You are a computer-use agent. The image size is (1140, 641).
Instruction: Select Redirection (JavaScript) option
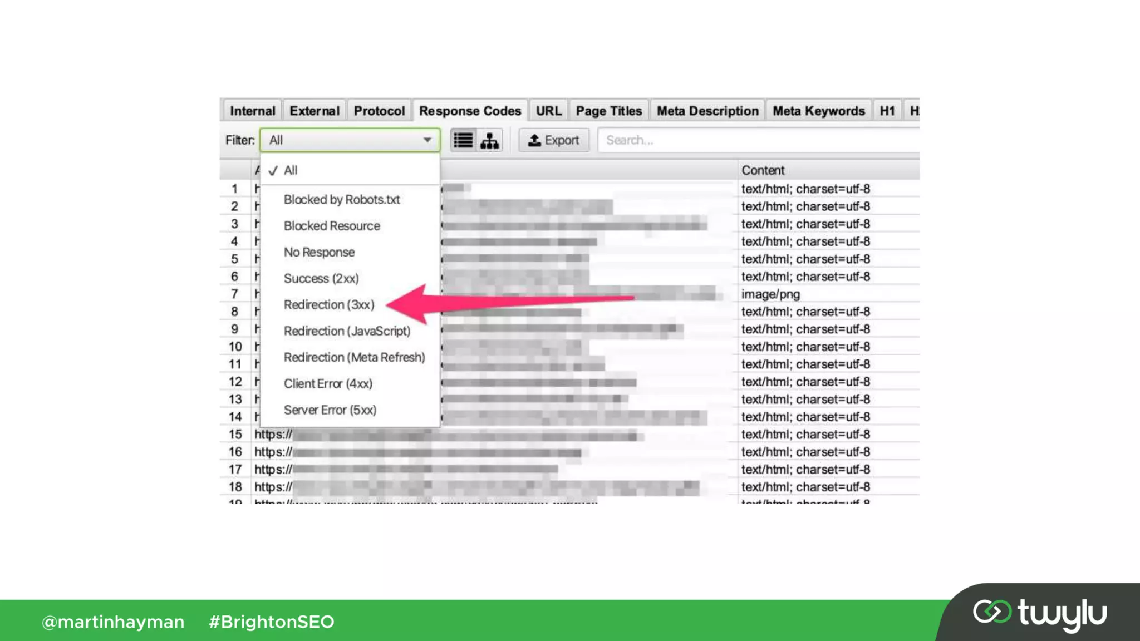[x=347, y=331]
